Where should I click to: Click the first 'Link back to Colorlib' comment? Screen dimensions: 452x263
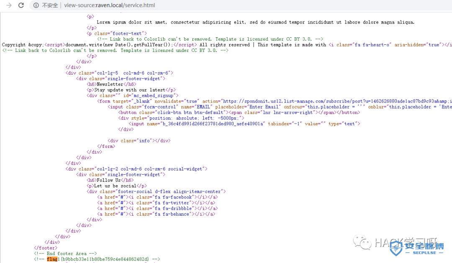210,39
